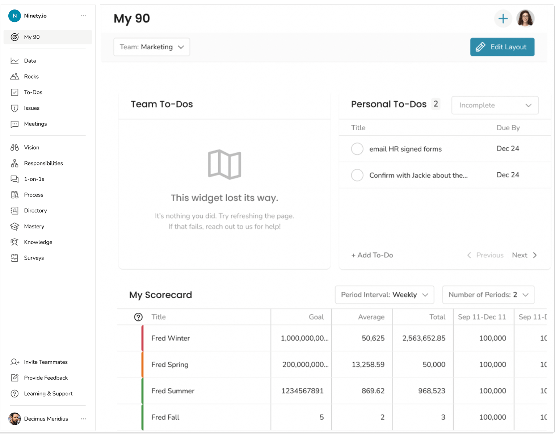Click + Add To-Do

click(372, 255)
